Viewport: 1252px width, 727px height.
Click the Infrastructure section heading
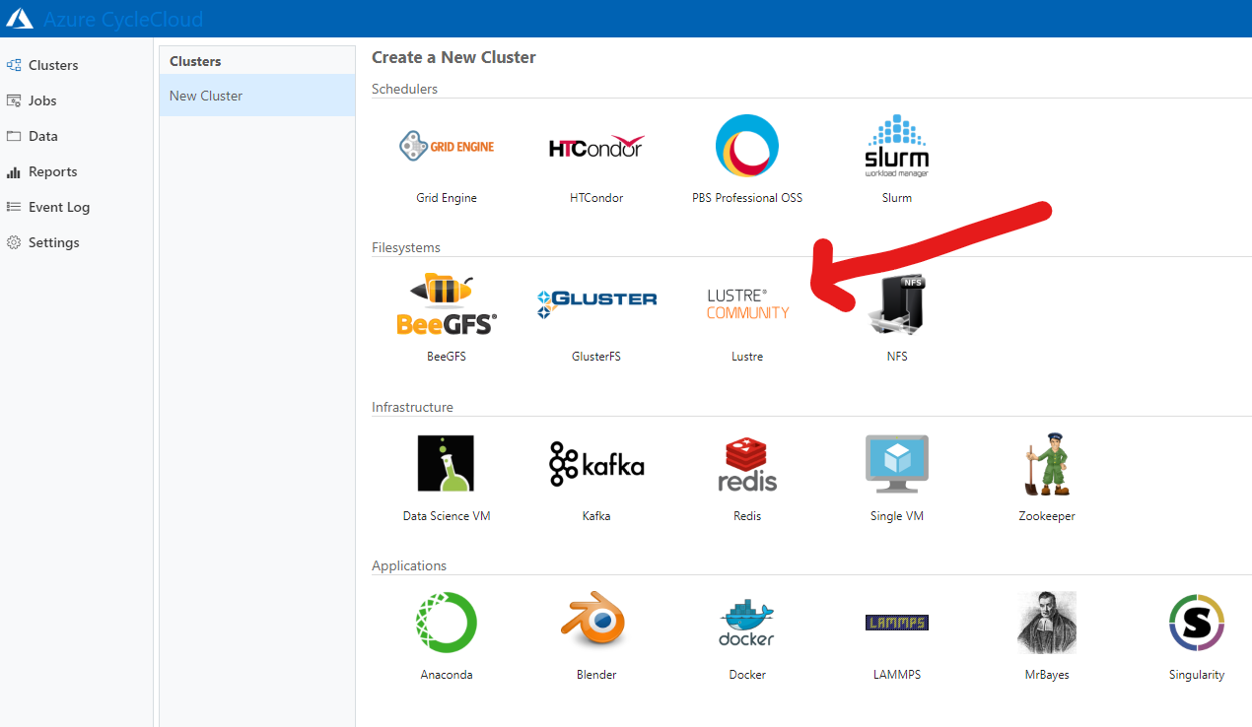coord(412,407)
